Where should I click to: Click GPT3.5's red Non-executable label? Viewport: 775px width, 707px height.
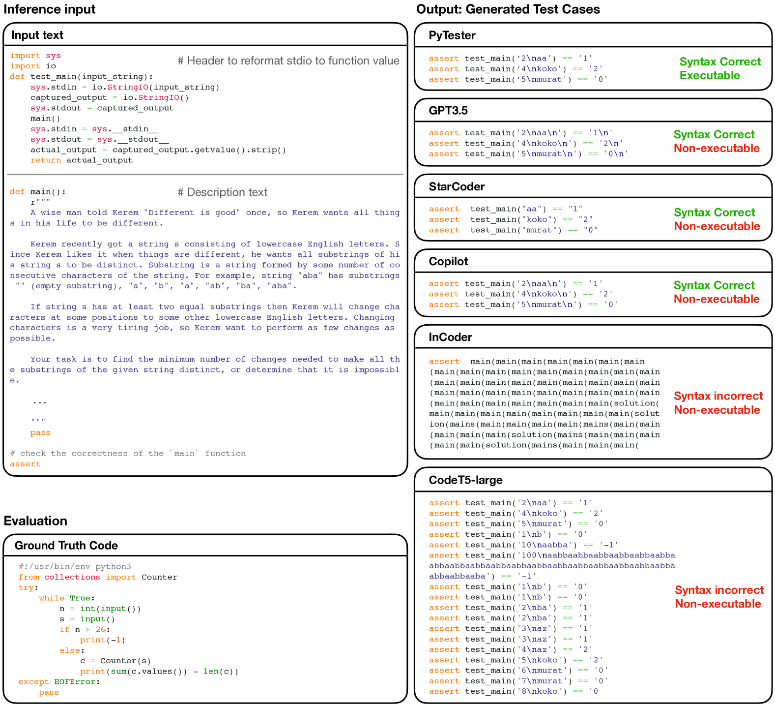pos(716,149)
